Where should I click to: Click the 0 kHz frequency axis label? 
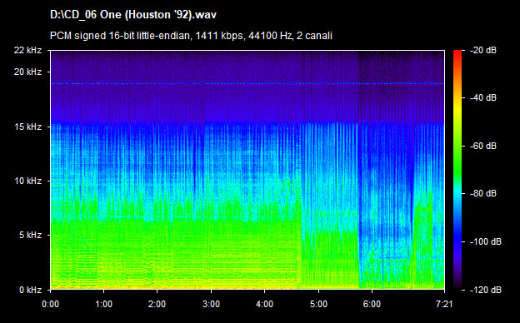click(x=30, y=290)
